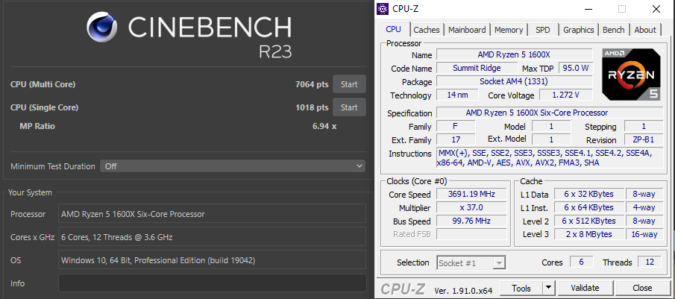This screenshot has width=675, height=299.
Task: Click the Instructions list box
Action: [x=550, y=158]
